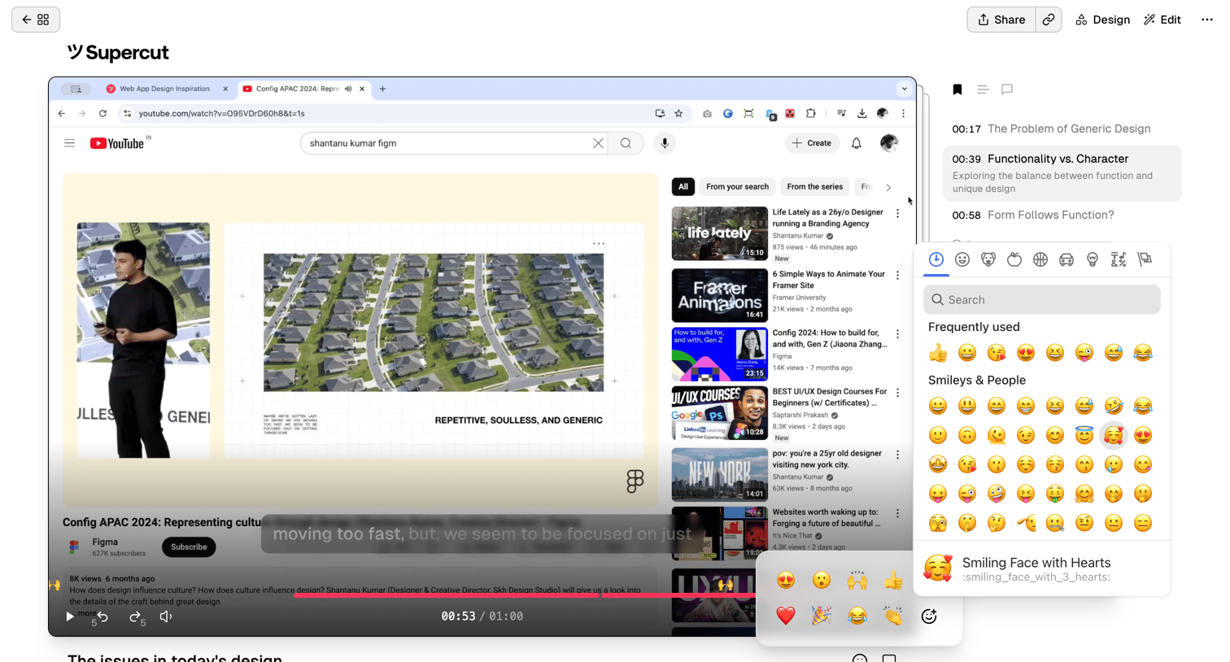Open the three-dot more options menu
1230x662 pixels.
pyautogui.click(x=1207, y=20)
